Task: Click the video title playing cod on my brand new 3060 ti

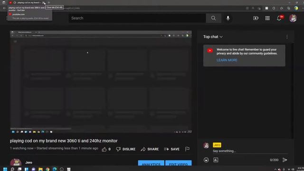Action: (64, 141)
